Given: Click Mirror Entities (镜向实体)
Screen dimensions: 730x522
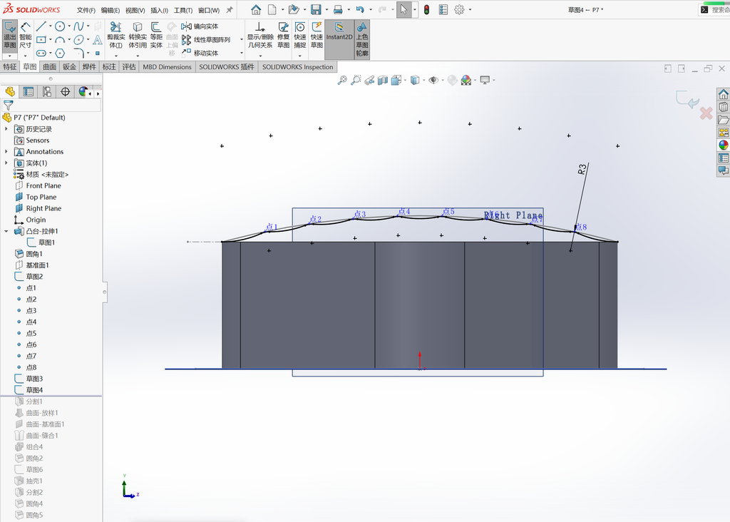Looking at the screenshot, I should [200, 26].
